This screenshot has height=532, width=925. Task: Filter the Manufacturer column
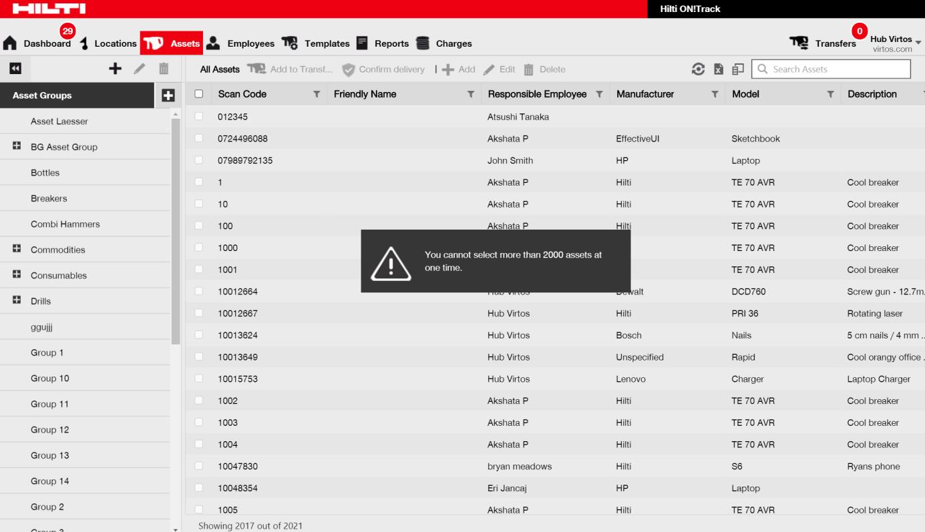pyautogui.click(x=715, y=95)
